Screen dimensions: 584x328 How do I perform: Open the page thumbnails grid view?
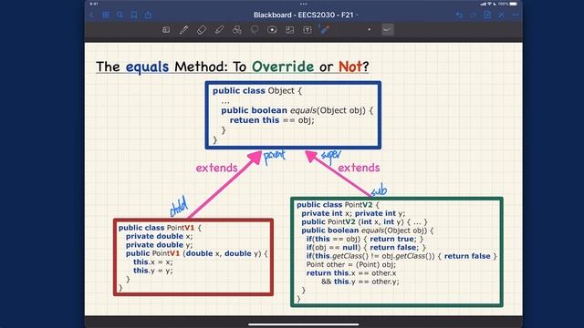pyautogui.click(x=106, y=15)
